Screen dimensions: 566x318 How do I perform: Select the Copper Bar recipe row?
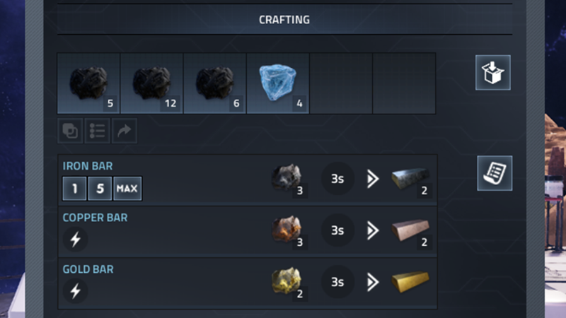(248, 231)
